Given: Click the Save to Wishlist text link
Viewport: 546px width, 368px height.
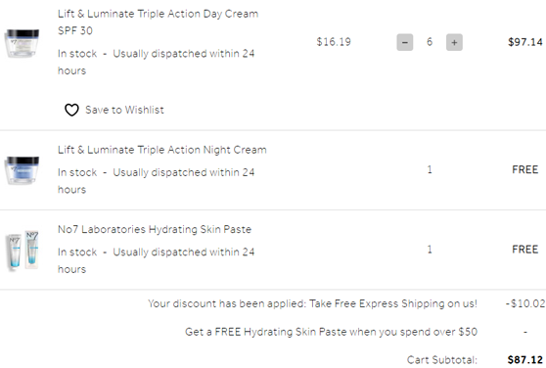Looking at the screenshot, I should pyautogui.click(x=124, y=110).
